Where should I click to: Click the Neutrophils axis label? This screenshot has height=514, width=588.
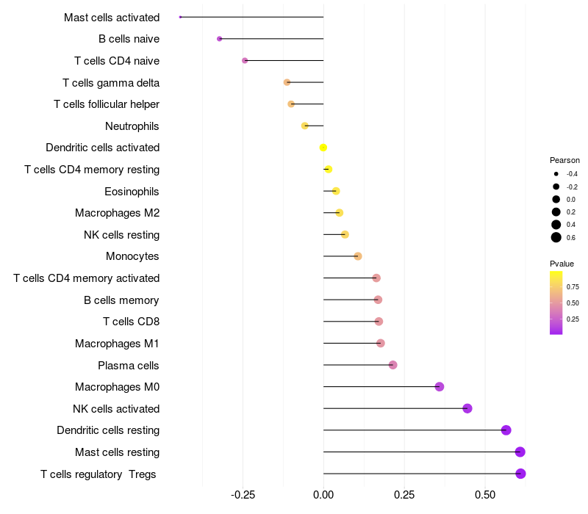(132, 126)
